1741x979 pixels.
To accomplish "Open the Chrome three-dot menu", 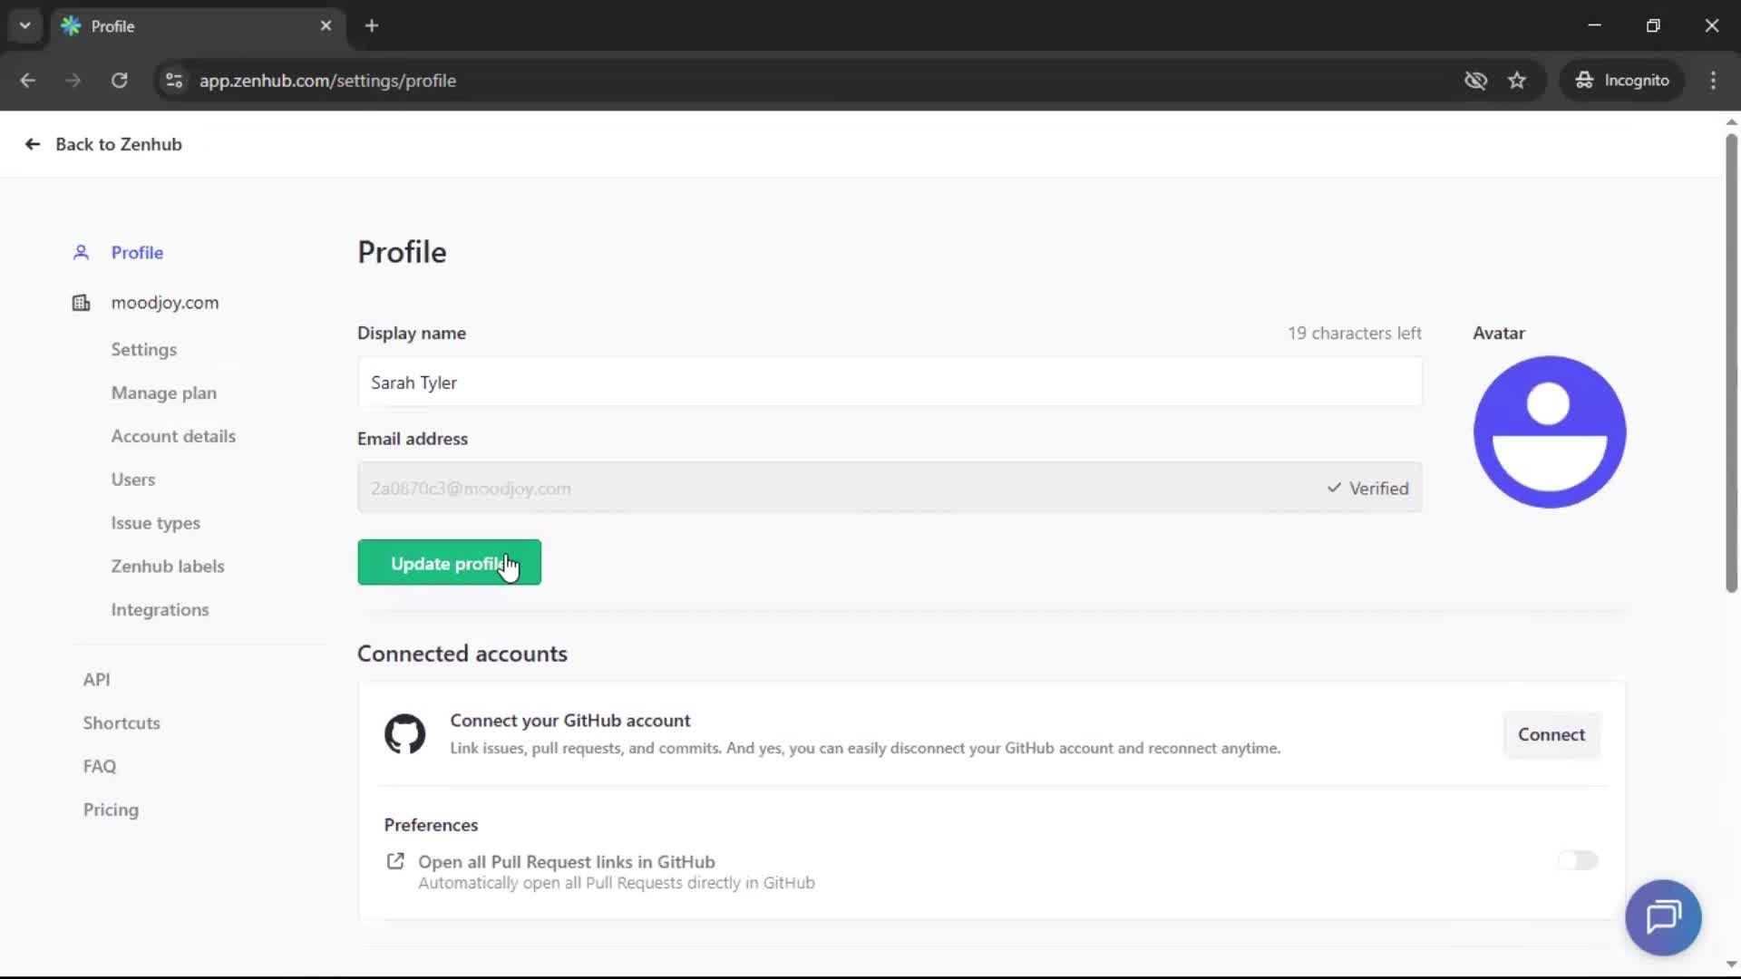I will (x=1714, y=81).
